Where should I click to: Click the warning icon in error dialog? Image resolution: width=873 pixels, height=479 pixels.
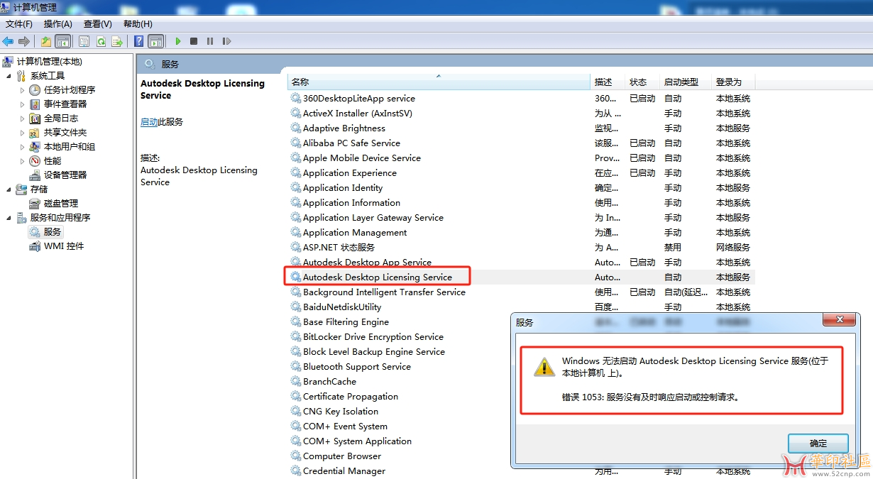[544, 366]
